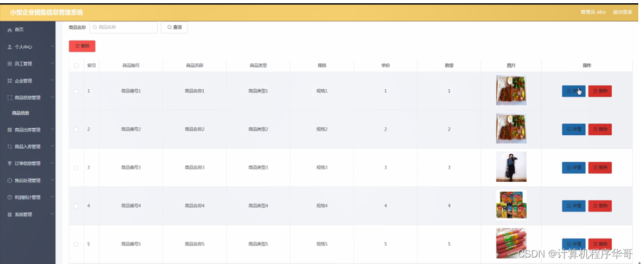Click the four-squares icon for 企业管理
The image size is (641, 264).
10,81
